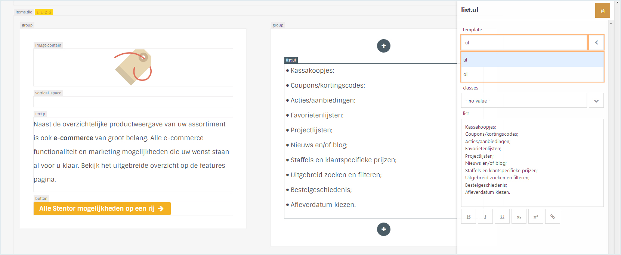Image resolution: width=621 pixels, height=255 pixels.
Task: Add element below the list with plus button
Action: coord(384,229)
